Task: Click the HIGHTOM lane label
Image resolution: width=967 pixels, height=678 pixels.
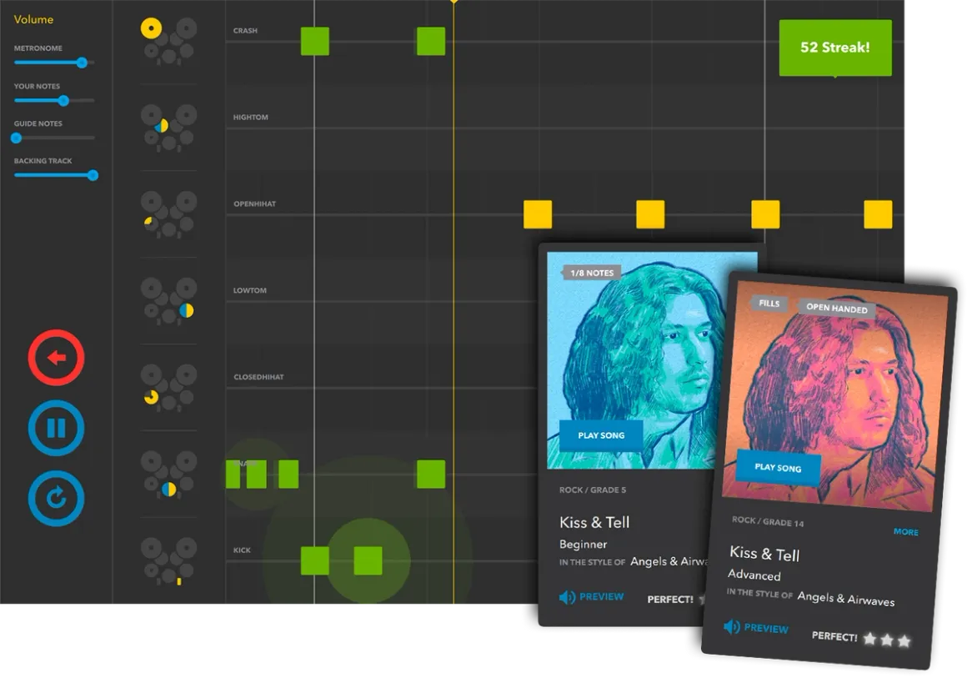Action: click(250, 118)
